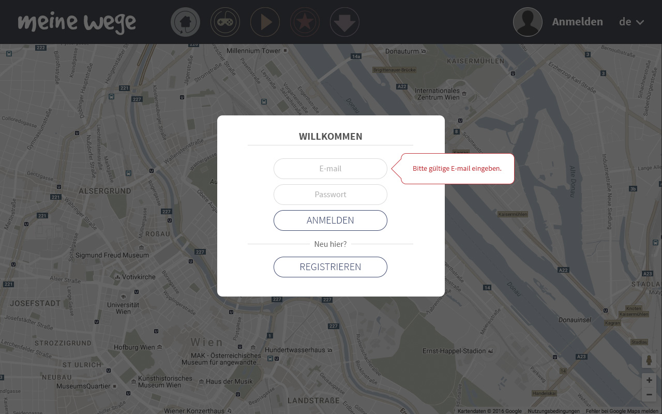The image size is (662, 414).
Task: Click the JOSEFSTADT district label
Action: click(35, 303)
